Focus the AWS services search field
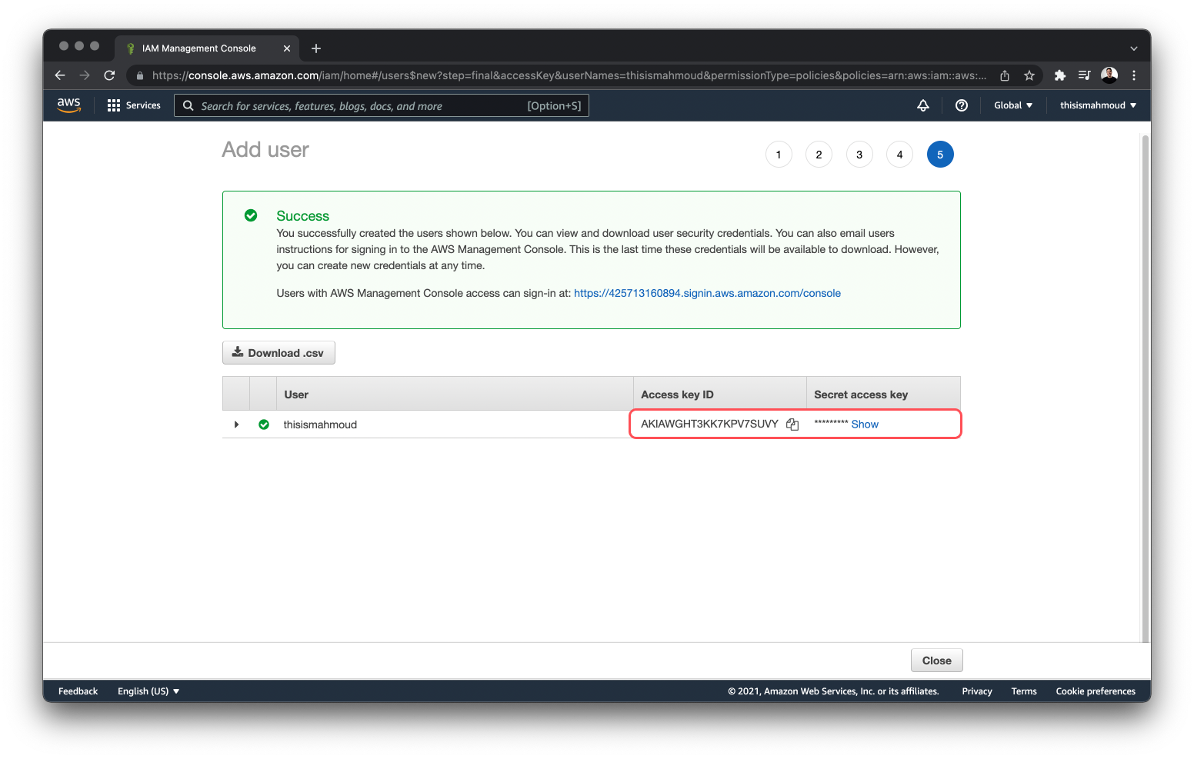Image resolution: width=1194 pixels, height=759 pixels. pos(362,106)
